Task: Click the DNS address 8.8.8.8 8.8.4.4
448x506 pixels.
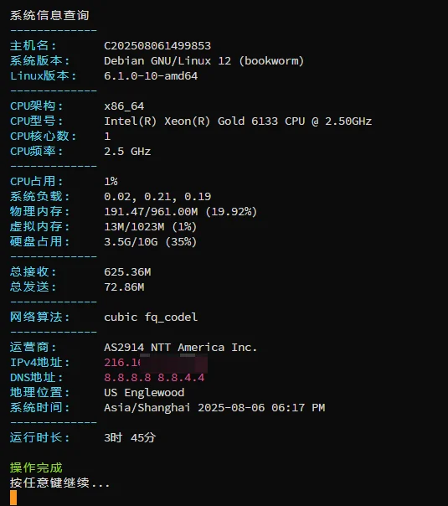Action: pos(154,378)
